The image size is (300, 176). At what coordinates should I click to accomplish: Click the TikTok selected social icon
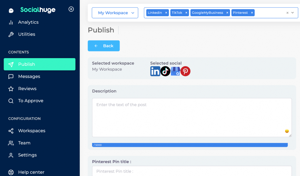[x=165, y=71]
